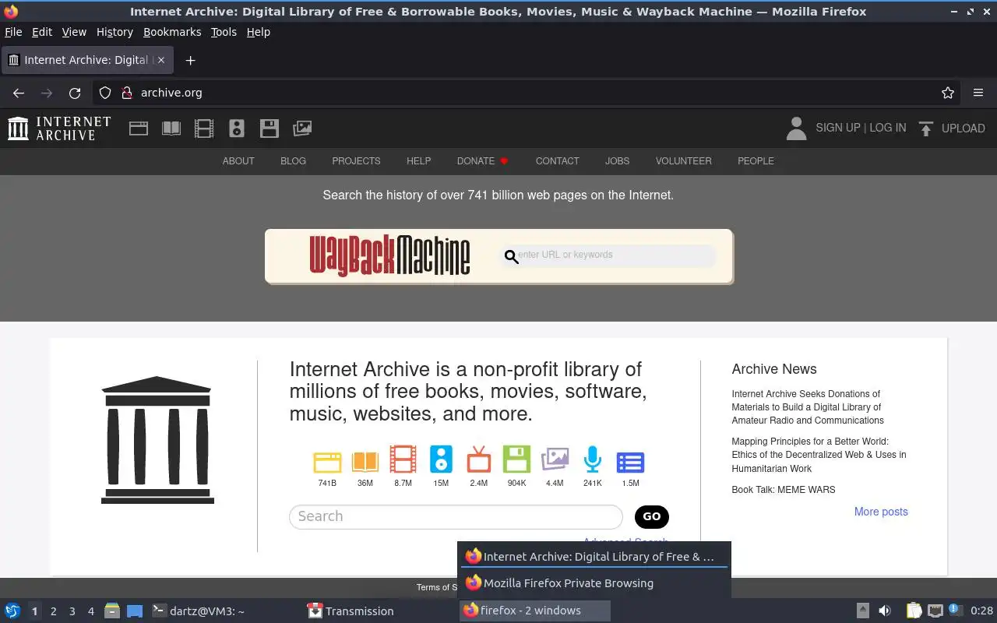Click the LOG IN link
This screenshot has width=997, height=623.
887,128
